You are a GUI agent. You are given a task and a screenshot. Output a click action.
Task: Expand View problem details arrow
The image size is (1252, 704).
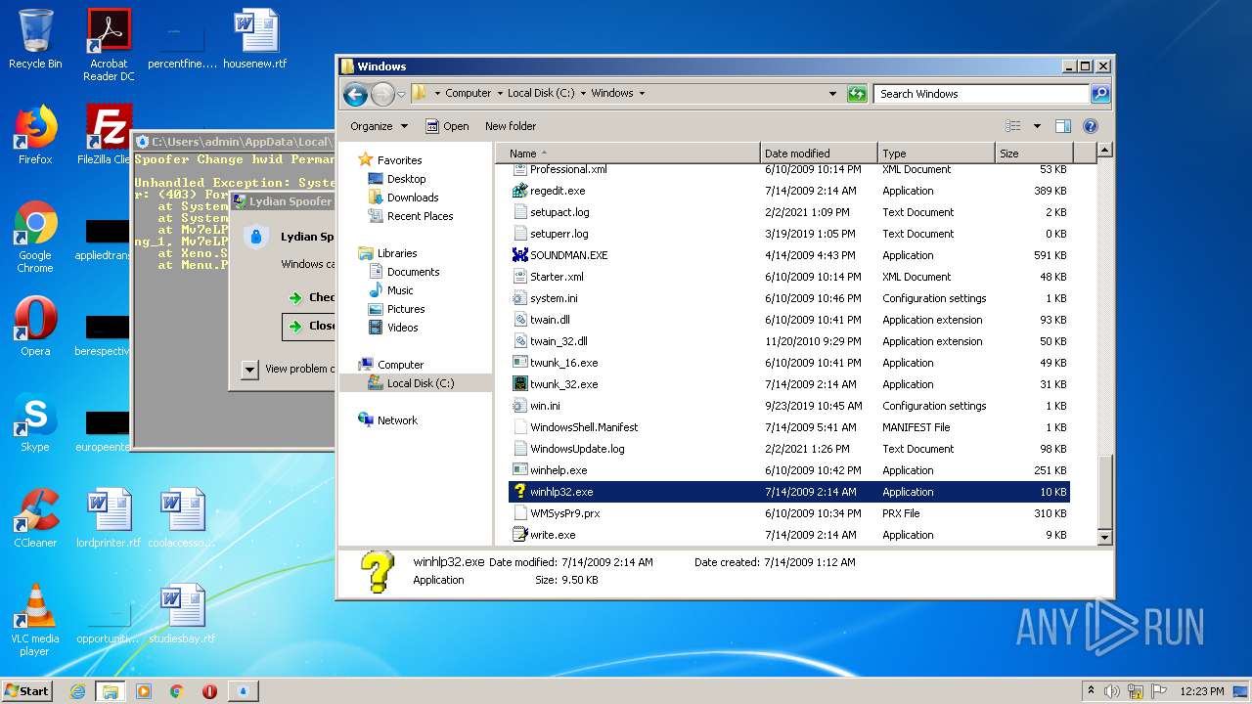(249, 370)
